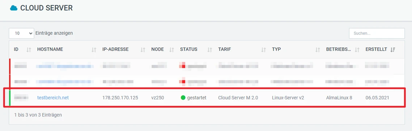Focus the Suchen search field
The height and width of the screenshot is (131, 412).
[377, 33]
